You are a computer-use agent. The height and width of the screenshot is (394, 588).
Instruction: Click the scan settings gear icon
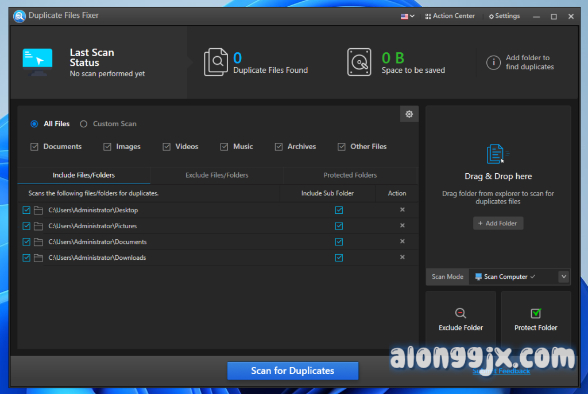pos(409,114)
